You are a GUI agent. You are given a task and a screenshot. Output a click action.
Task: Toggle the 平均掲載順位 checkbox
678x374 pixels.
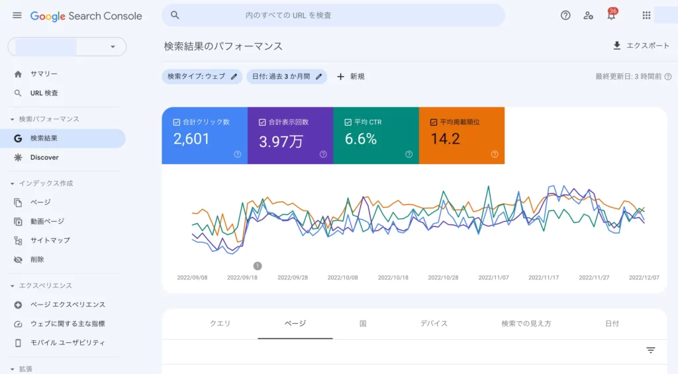(x=433, y=122)
